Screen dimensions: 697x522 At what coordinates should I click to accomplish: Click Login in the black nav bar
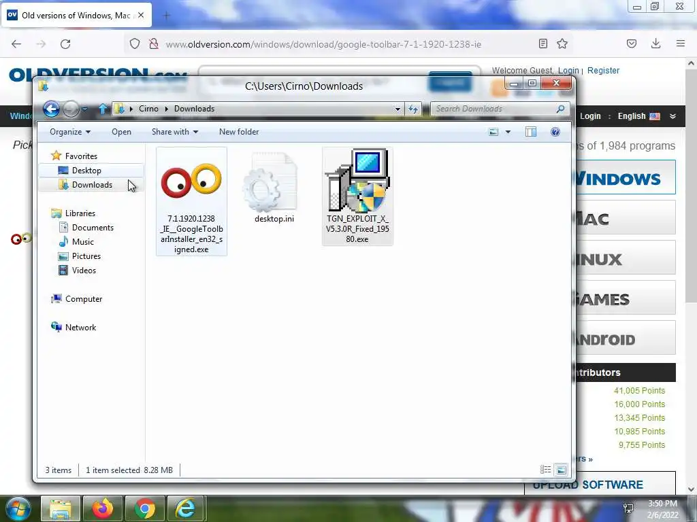coord(590,116)
